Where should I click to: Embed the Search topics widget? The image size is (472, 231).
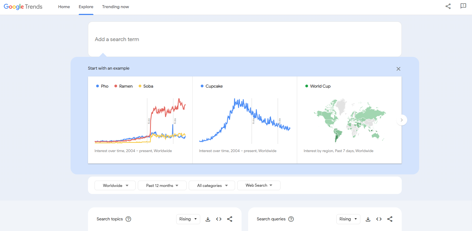219,219
